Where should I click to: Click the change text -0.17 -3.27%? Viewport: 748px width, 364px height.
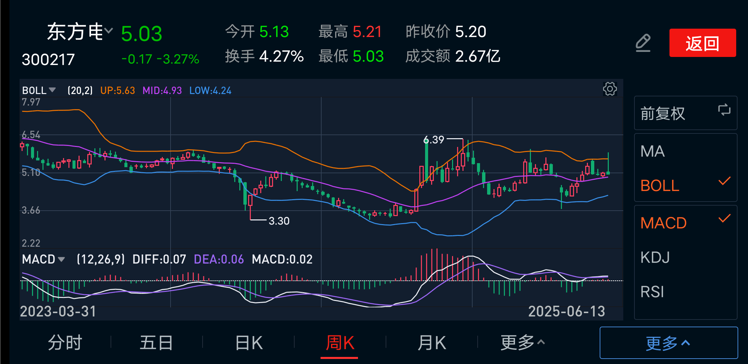(x=160, y=59)
